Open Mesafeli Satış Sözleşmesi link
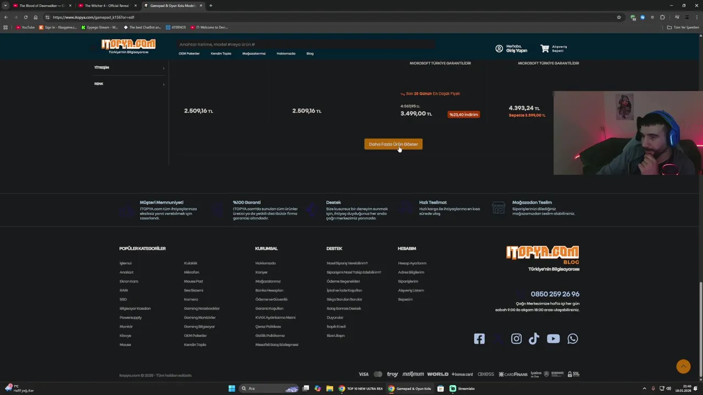 click(x=277, y=345)
